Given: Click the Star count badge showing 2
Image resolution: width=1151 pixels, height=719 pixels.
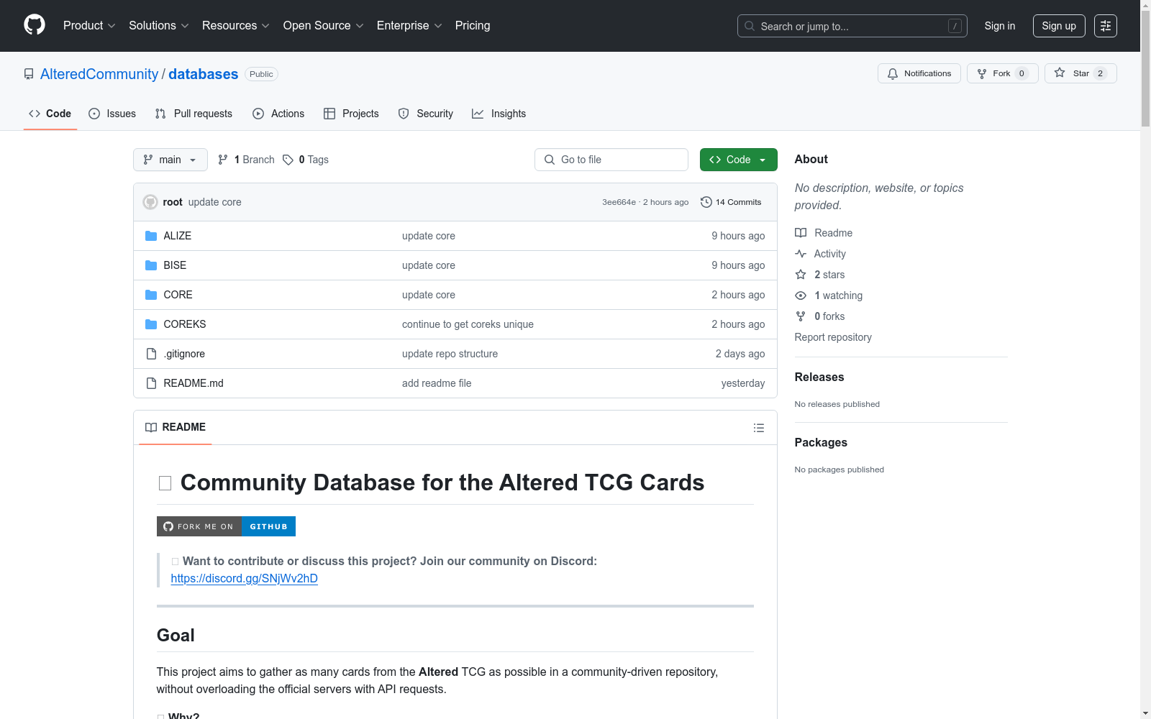Looking at the screenshot, I should (1100, 73).
